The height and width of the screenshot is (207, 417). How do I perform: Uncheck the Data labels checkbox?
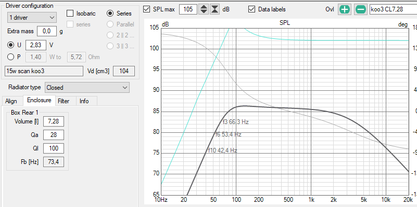coord(251,9)
